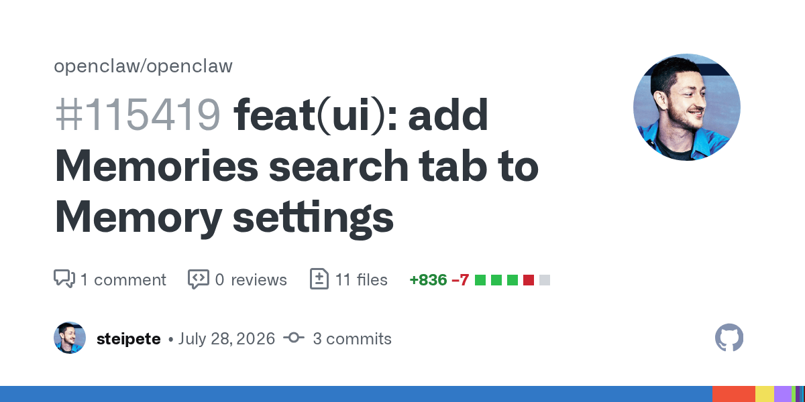Select the steipete username
This screenshot has height=402, width=805.
[128, 339]
